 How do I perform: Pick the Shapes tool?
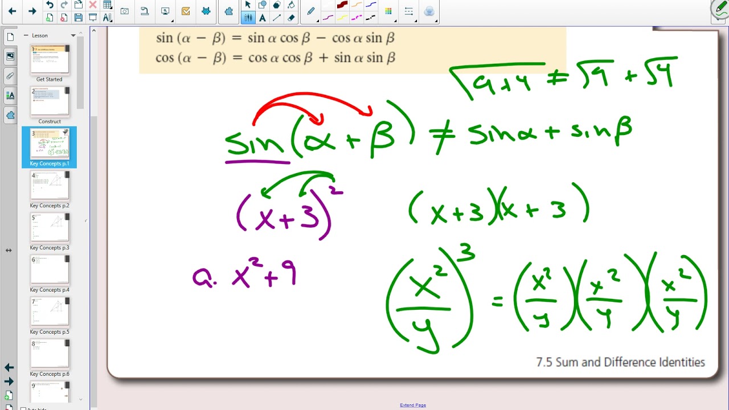click(x=262, y=5)
